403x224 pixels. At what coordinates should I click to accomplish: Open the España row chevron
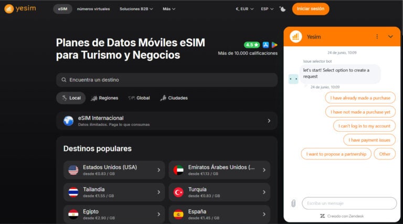pyautogui.click(x=264, y=214)
